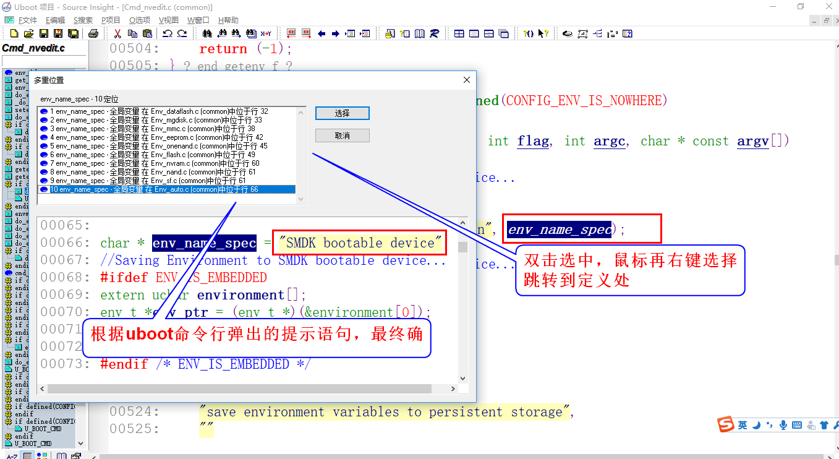This screenshot has width=839, height=459.
Task: Click the Paste clipboard icon
Action: click(147, 33)
